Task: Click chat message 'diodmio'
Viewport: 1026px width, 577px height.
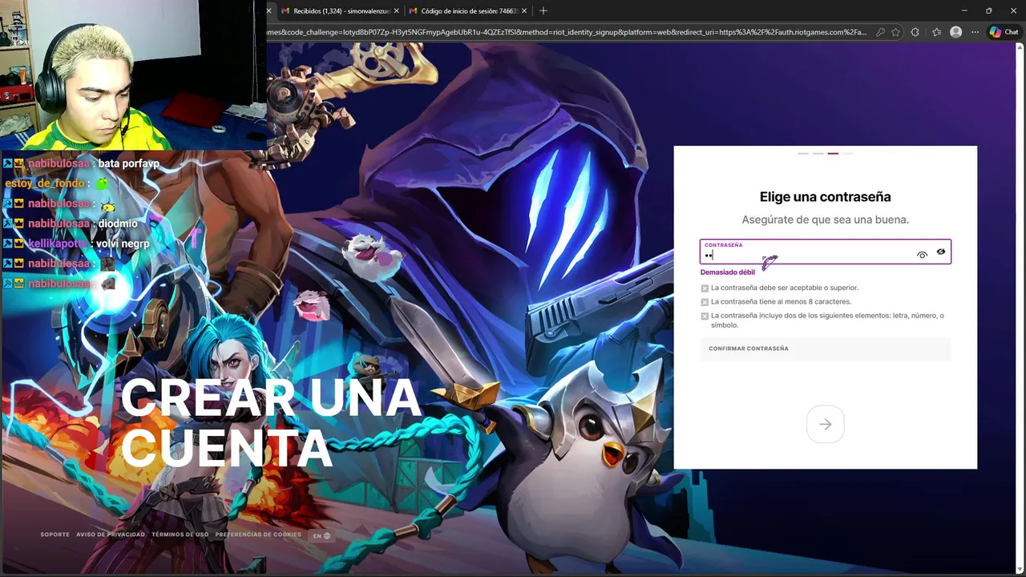Action: [118, 224]
